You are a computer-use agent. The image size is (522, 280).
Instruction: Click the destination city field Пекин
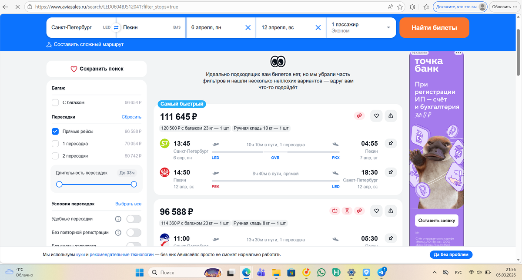151,27
